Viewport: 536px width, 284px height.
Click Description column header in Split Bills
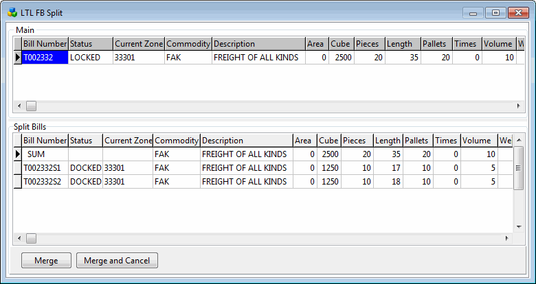[x=245, y=140]
